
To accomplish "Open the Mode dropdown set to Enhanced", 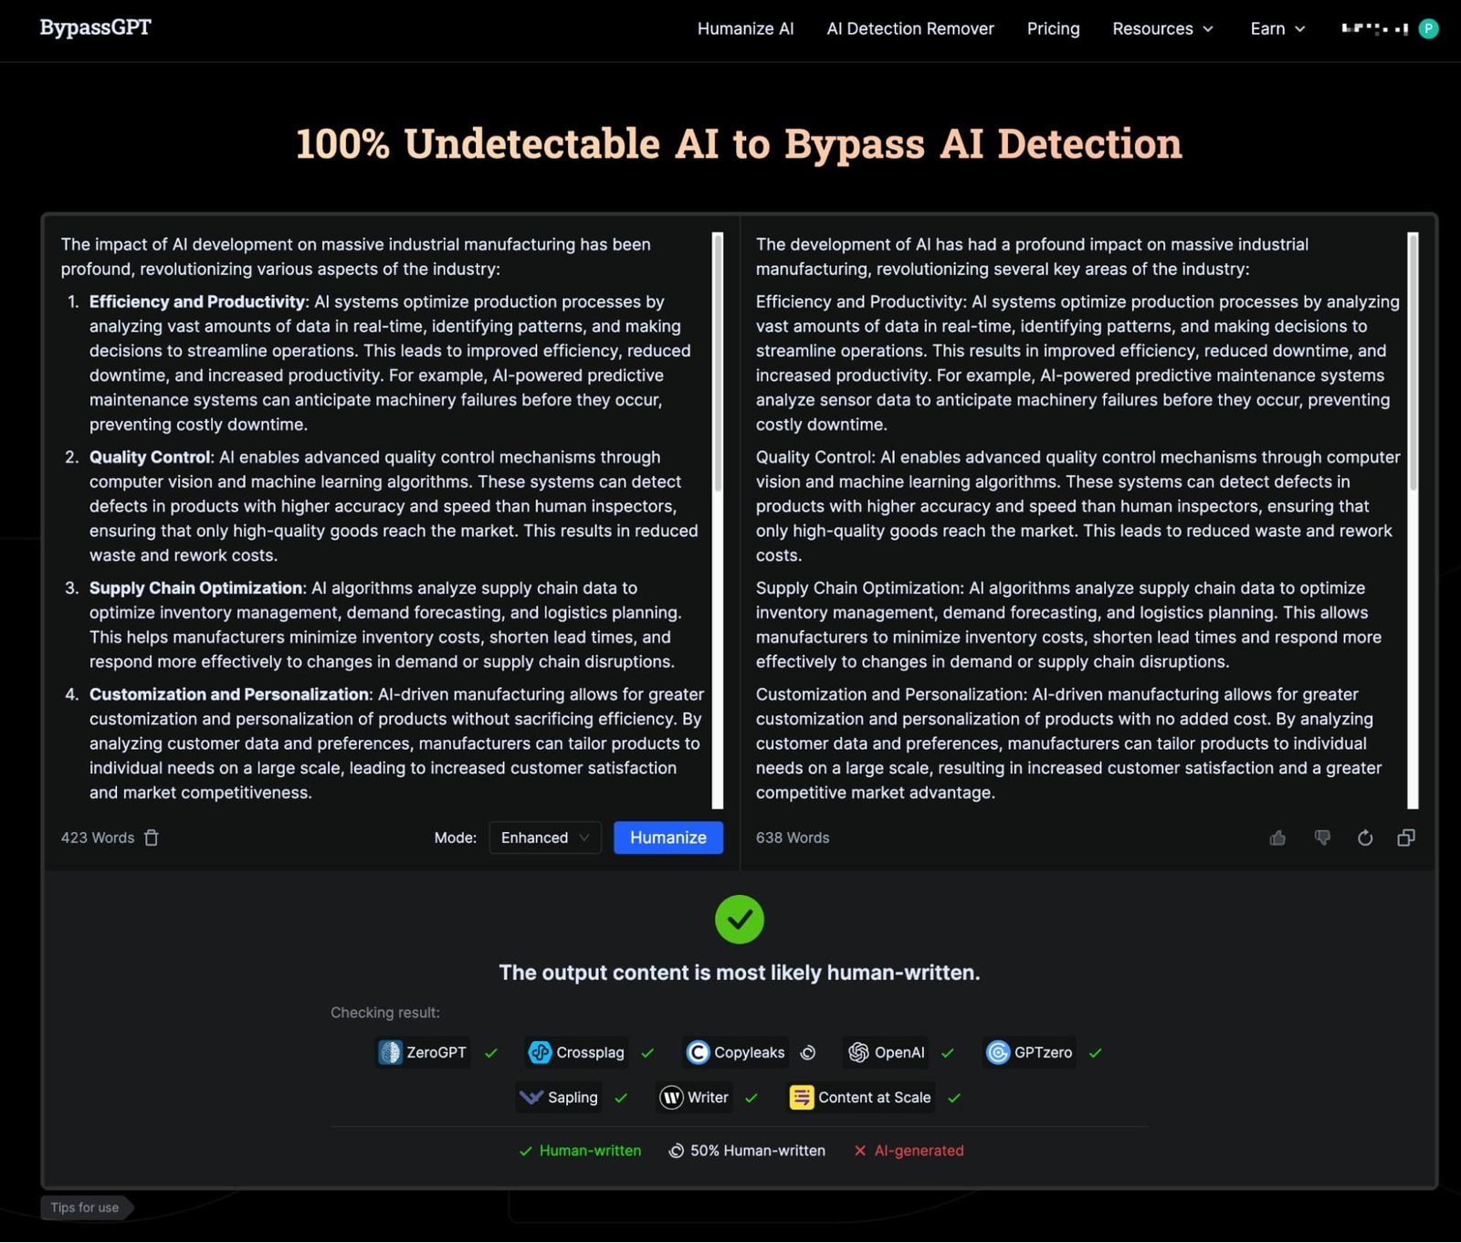I will pyautogui.click(x=544, y=837).
